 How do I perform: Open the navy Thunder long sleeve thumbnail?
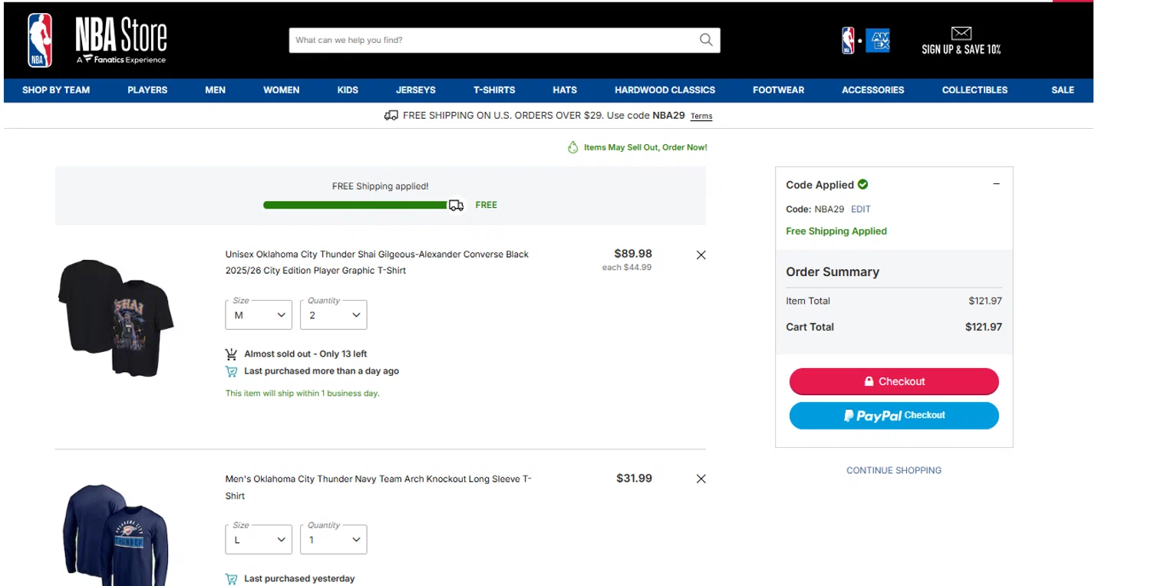(116, 535)
